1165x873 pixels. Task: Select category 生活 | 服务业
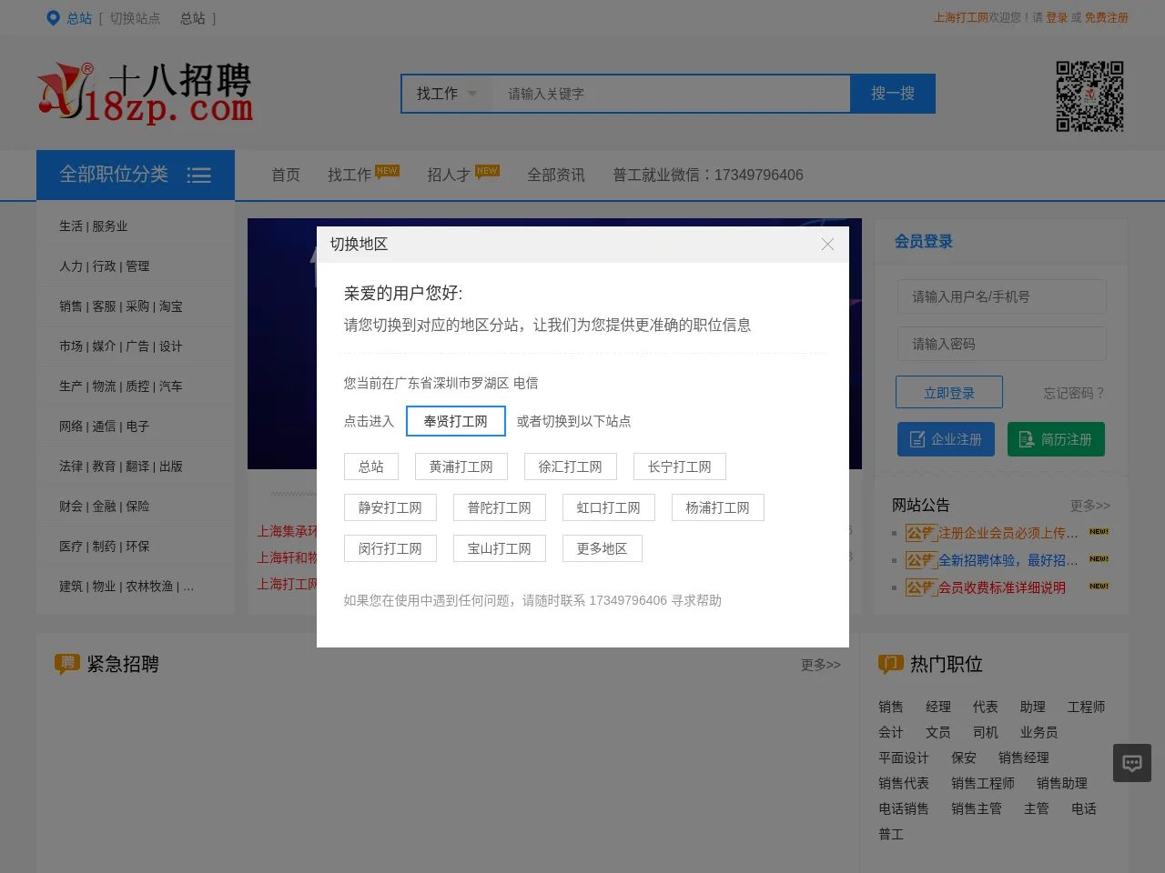coord(94,226)
